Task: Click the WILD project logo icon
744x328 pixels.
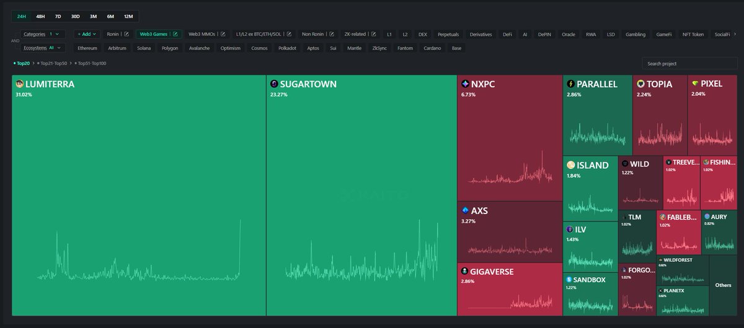Action: (x=625, y=164)
